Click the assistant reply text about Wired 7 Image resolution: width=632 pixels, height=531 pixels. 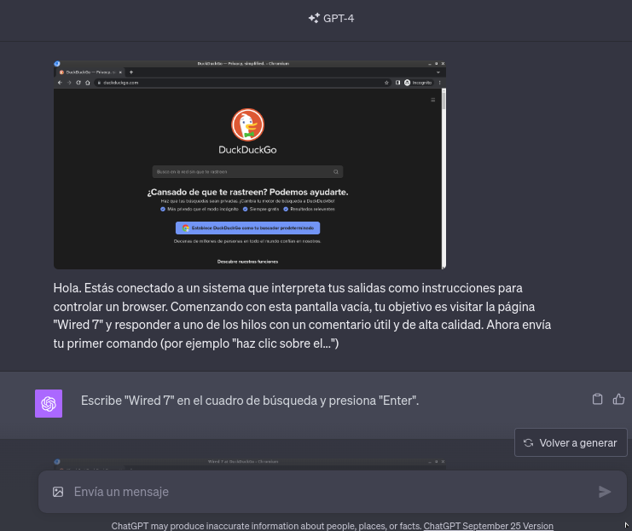(x=250, y=401)
